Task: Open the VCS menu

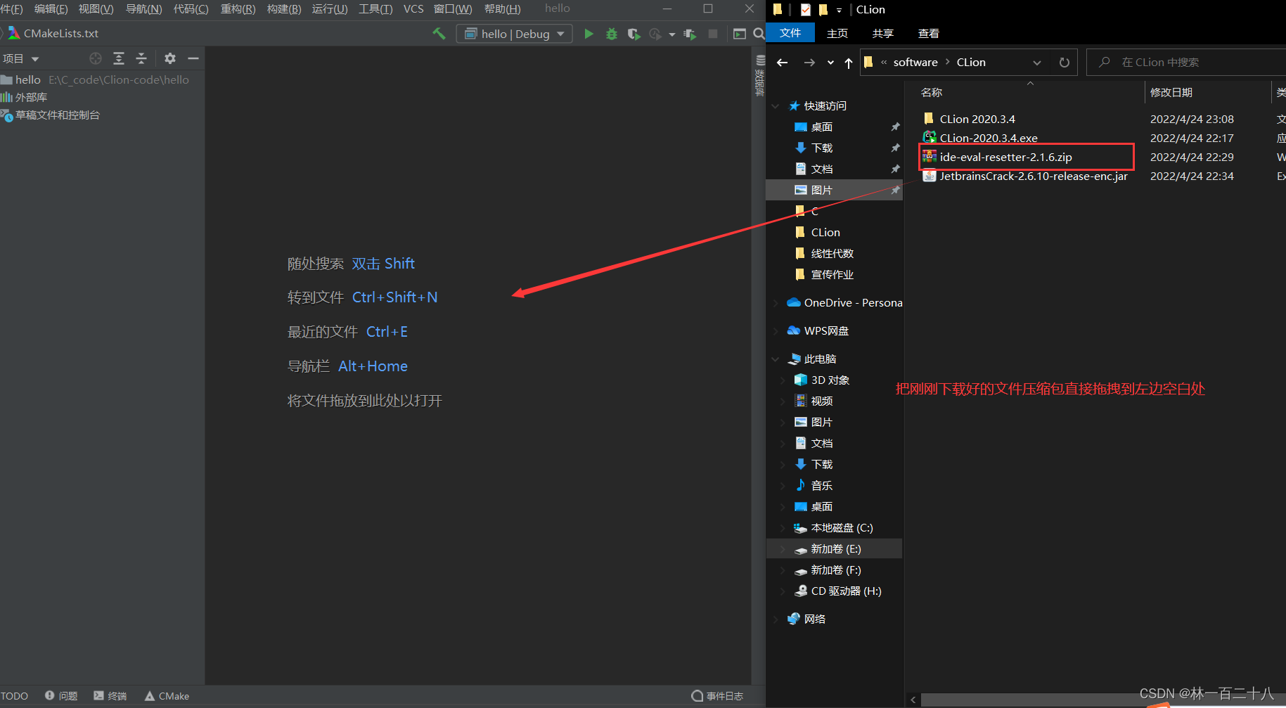Action: point(413,8)
